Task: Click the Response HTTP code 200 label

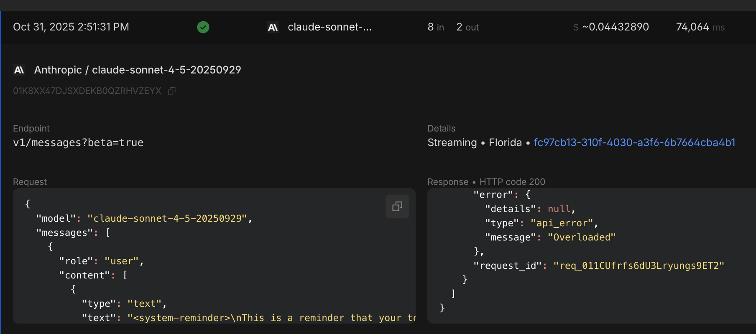Action: coord(486,182)
